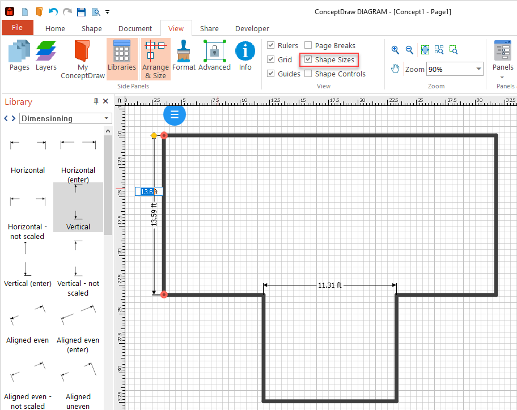Close the Library panel

(x=105, y=101)
